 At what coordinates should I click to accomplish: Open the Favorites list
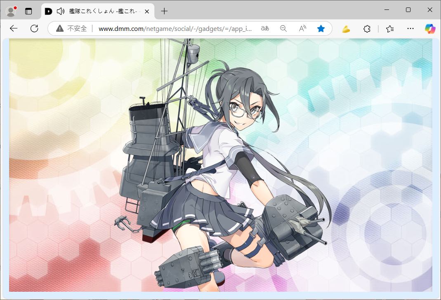pos(390,29)
